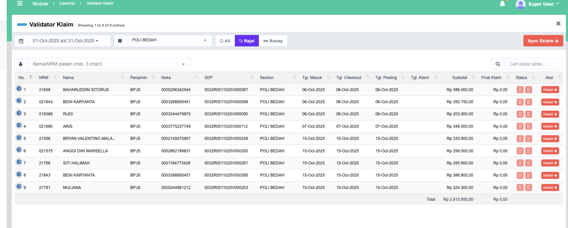The width and height of the screenshot is (568, 228).
Task: Sort table by Subtotal column header
Action: pyautogui.click(x=459, y=78)
